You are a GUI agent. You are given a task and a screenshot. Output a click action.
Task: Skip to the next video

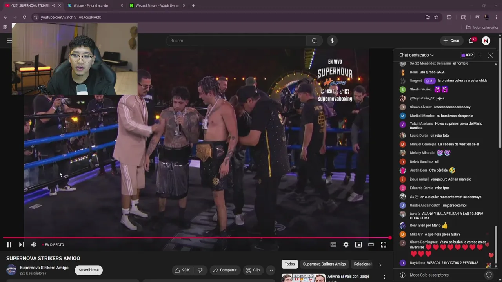tap(21, 245)
